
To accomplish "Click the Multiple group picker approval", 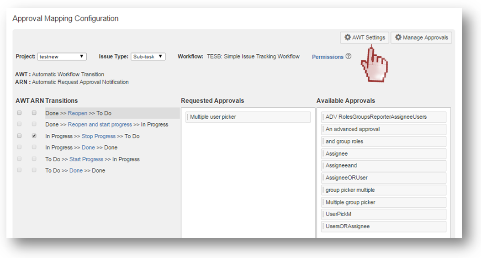I will tap(383, 202).
